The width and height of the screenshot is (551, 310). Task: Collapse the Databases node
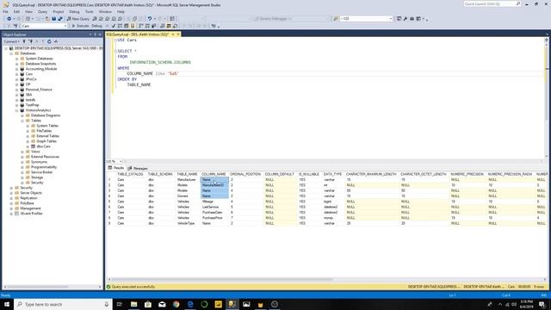pyautogui.click(x=11, y=53)
